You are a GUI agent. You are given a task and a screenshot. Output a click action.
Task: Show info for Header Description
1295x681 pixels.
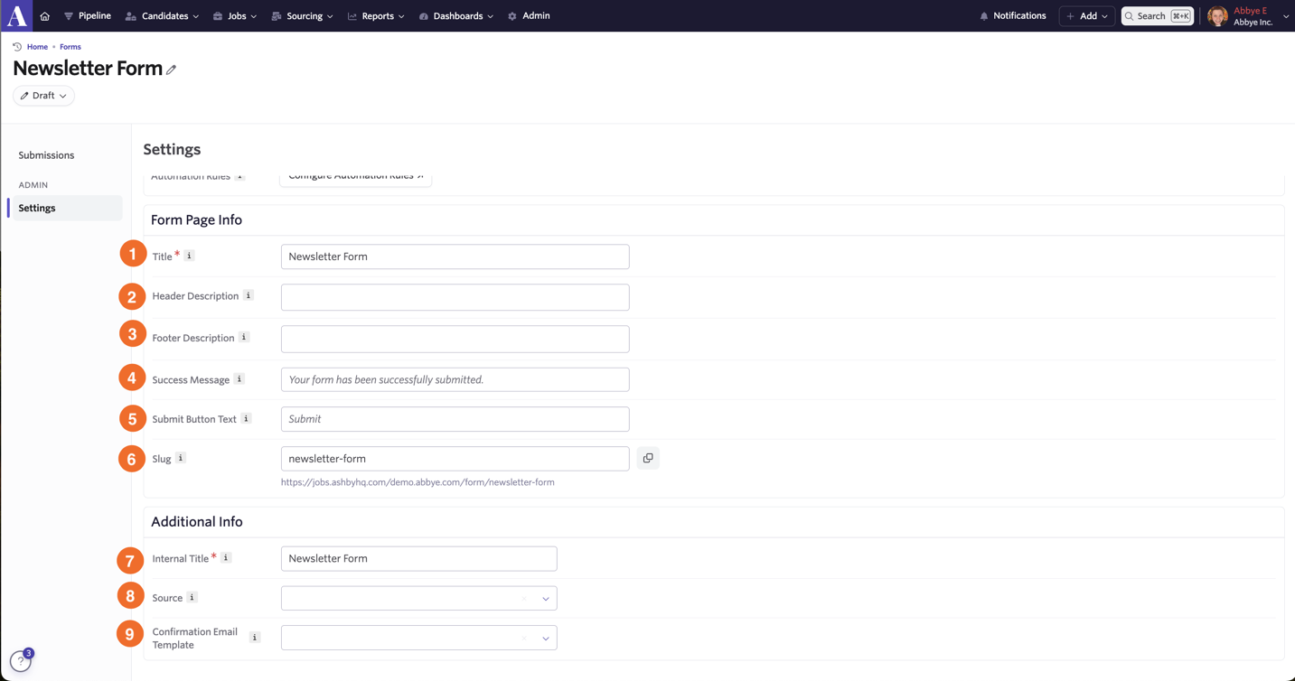[249, 295]
